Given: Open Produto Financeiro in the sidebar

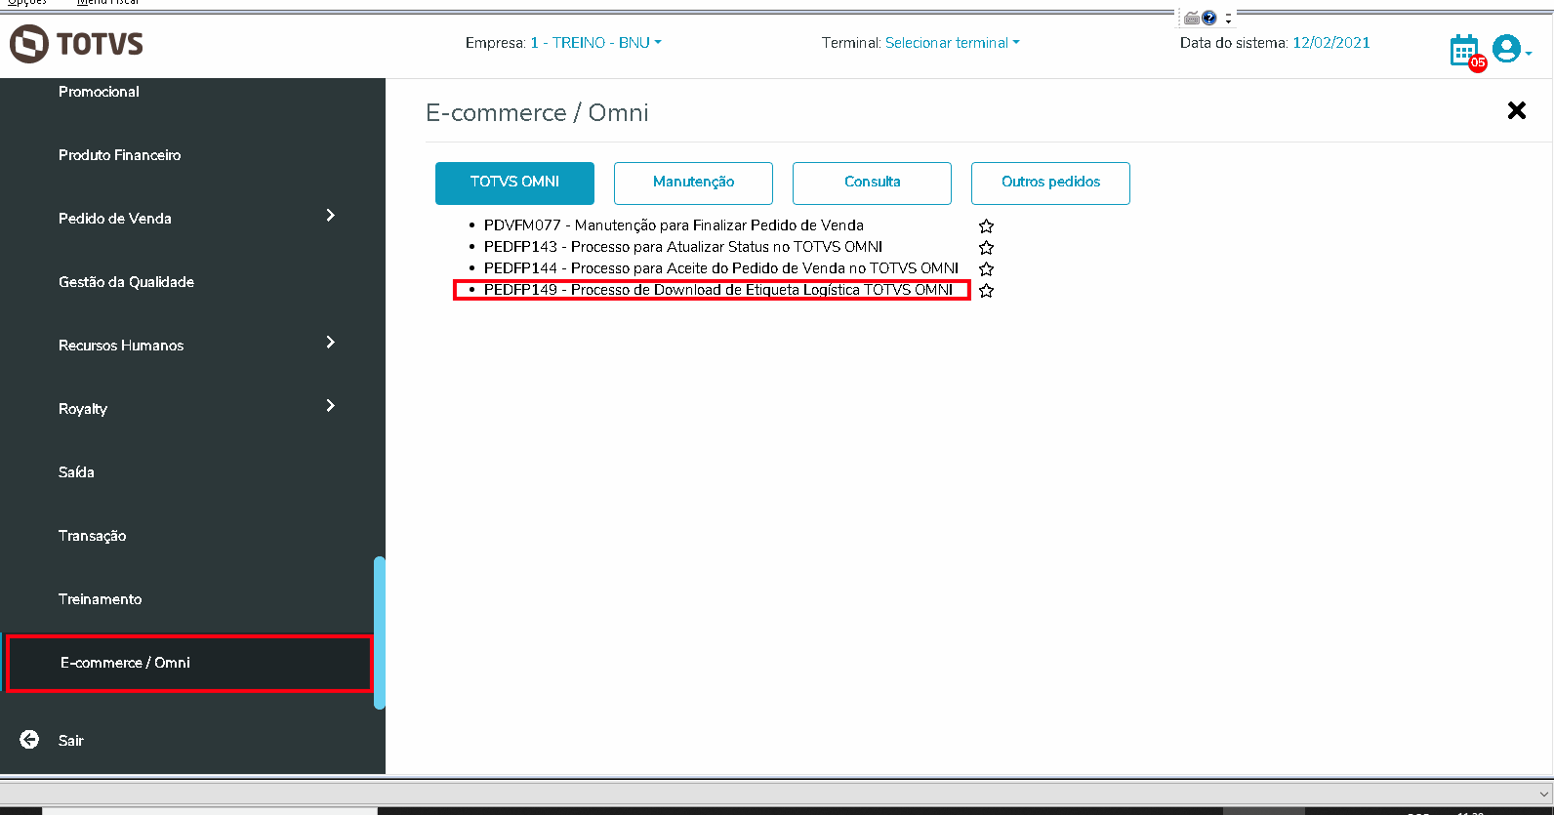Looking at the screenshot, I should 119,155.
